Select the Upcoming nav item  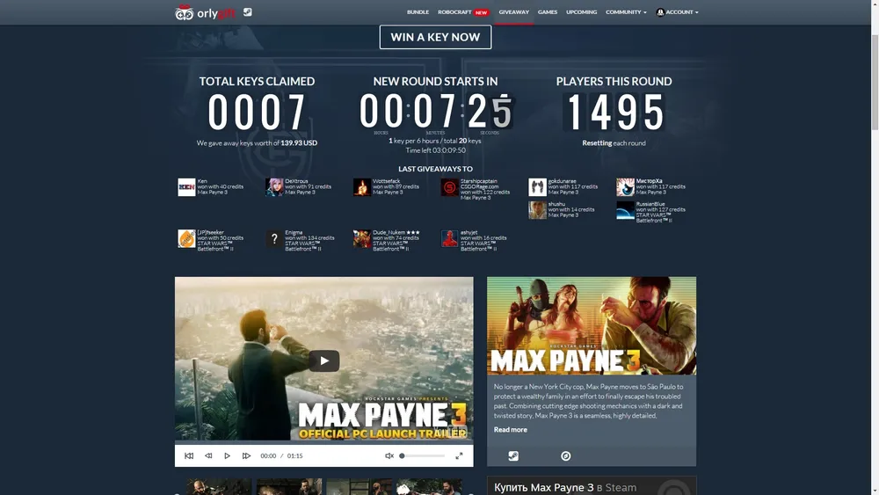581,12
